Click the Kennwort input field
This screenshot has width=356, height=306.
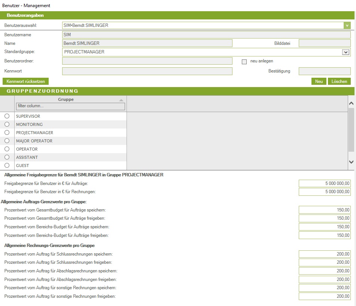click(147, 71)
